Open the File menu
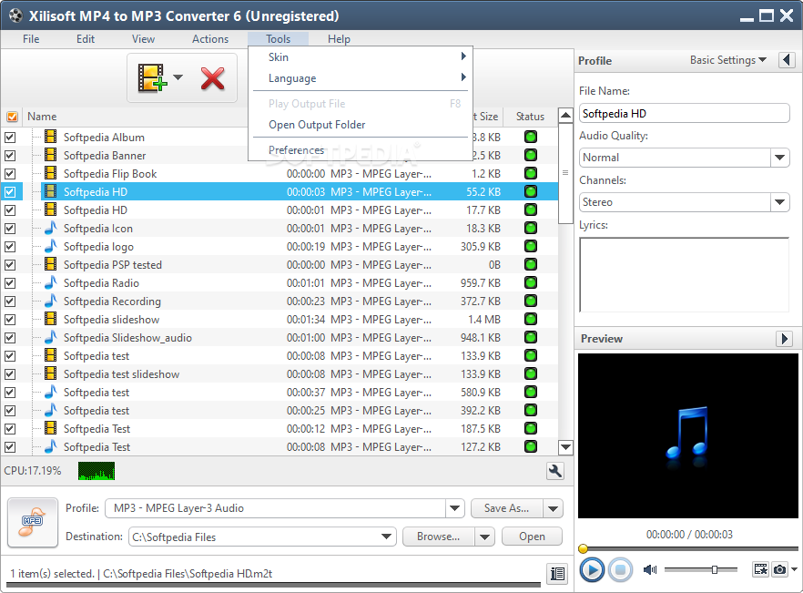 pos(31,39)
